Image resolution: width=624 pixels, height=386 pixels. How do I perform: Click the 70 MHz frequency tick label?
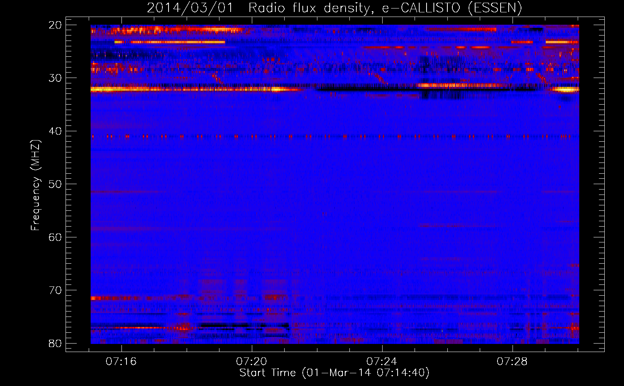point(55,290)
